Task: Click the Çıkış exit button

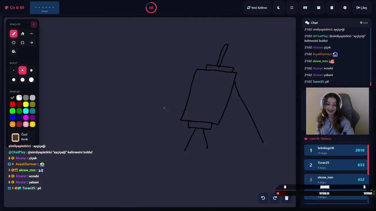Action: (362, 8)
